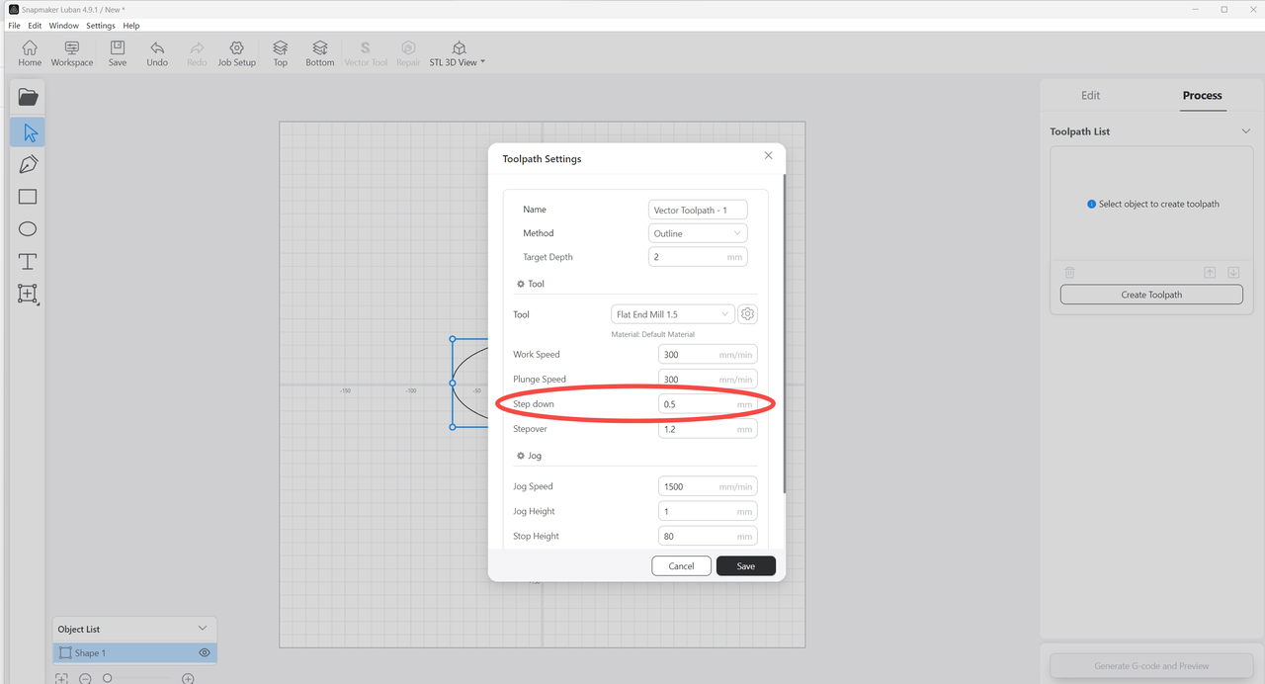Open the Tool dropdown Flat End Mill 1.5

673,314
